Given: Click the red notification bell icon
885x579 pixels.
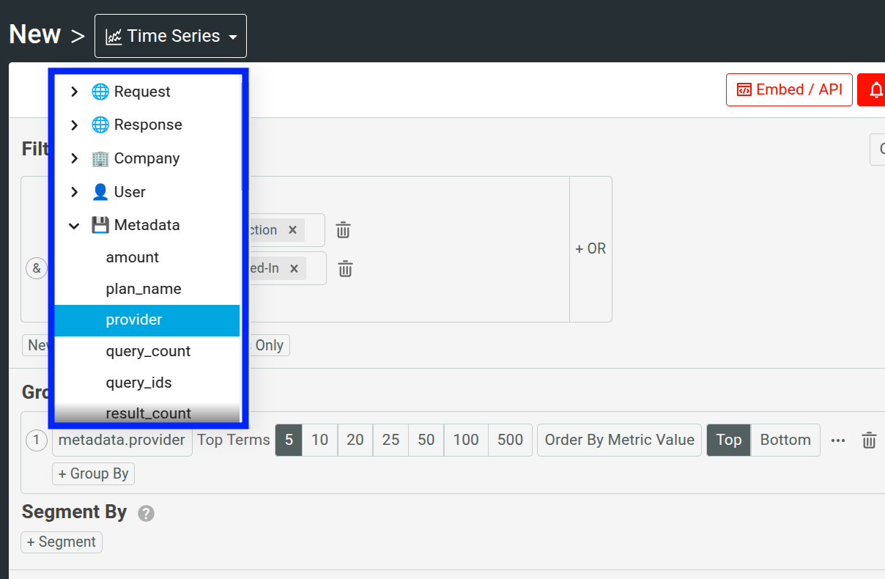Looking at the screenshot, I should 876,89.
